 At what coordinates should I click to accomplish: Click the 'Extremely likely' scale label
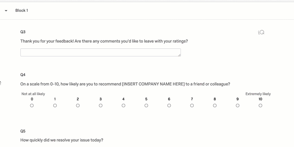click(x=258, y=94)
